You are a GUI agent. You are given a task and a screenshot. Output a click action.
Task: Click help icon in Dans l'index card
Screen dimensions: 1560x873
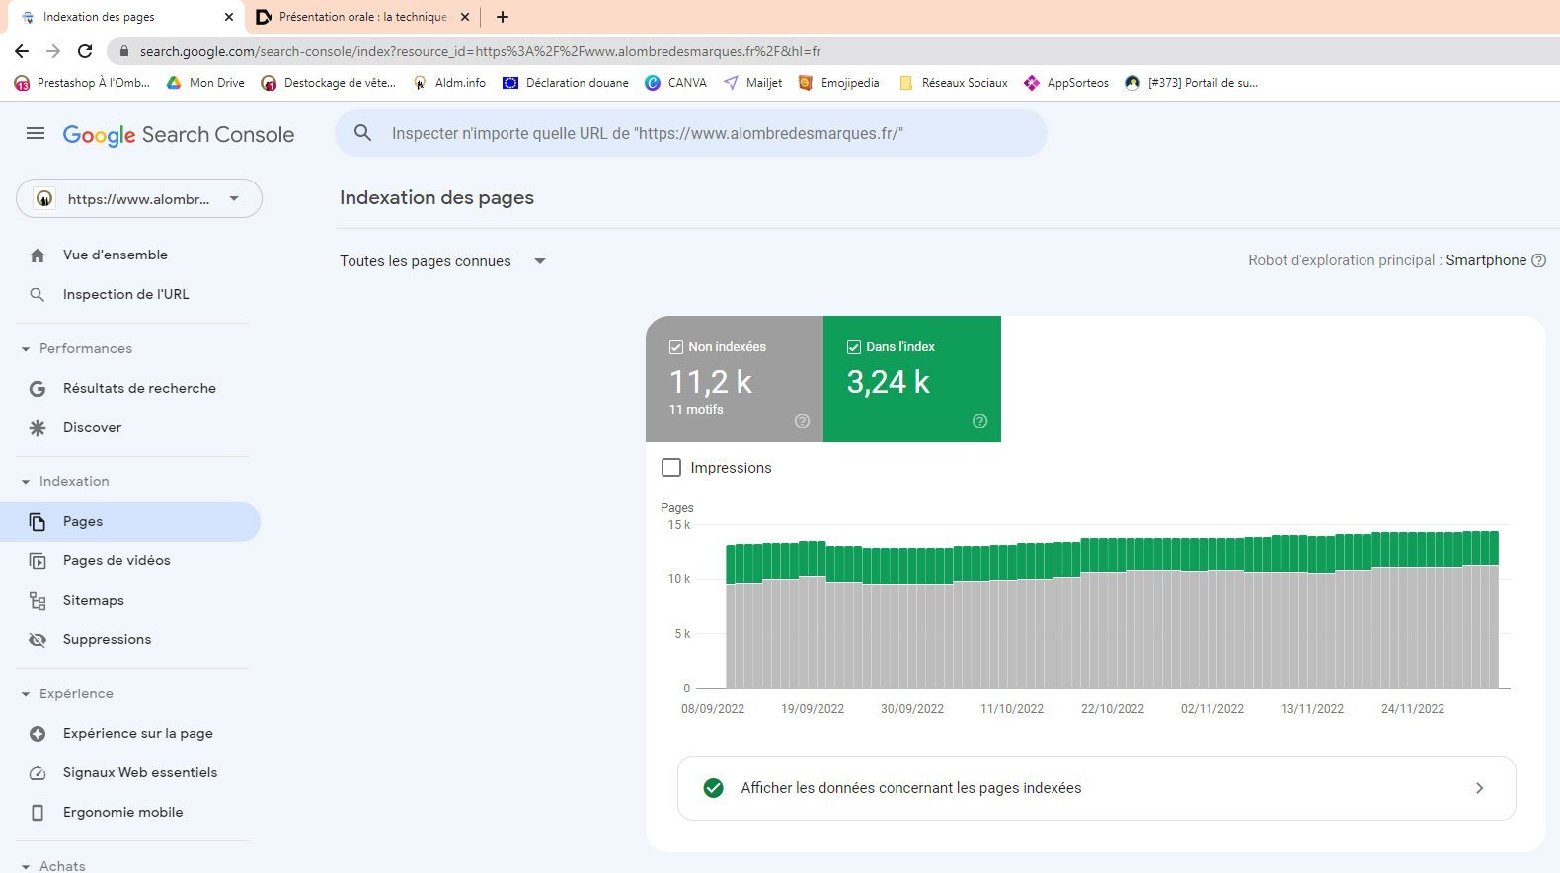979,421
